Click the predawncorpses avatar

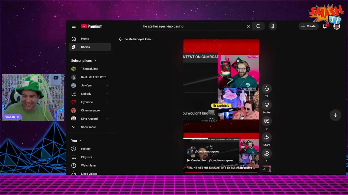tap(190, 152)
